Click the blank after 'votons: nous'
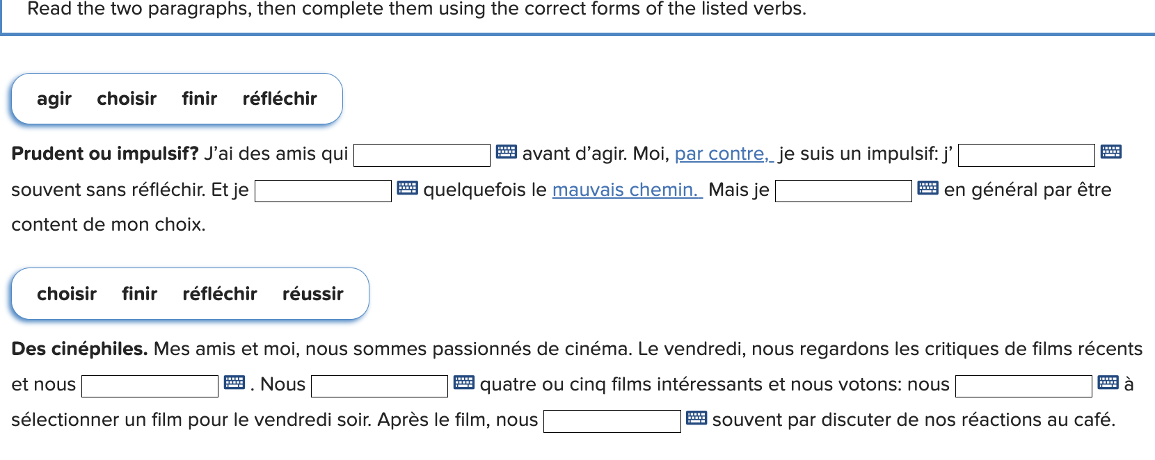The width and height of the screenshot is (1155, 460). point(1023,386)
